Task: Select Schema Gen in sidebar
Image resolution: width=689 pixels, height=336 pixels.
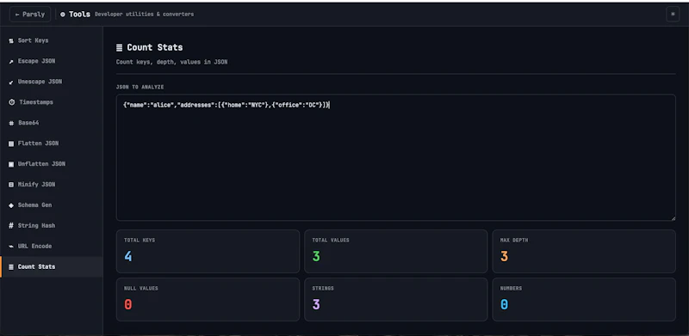Action: click(x=52, y=205)
